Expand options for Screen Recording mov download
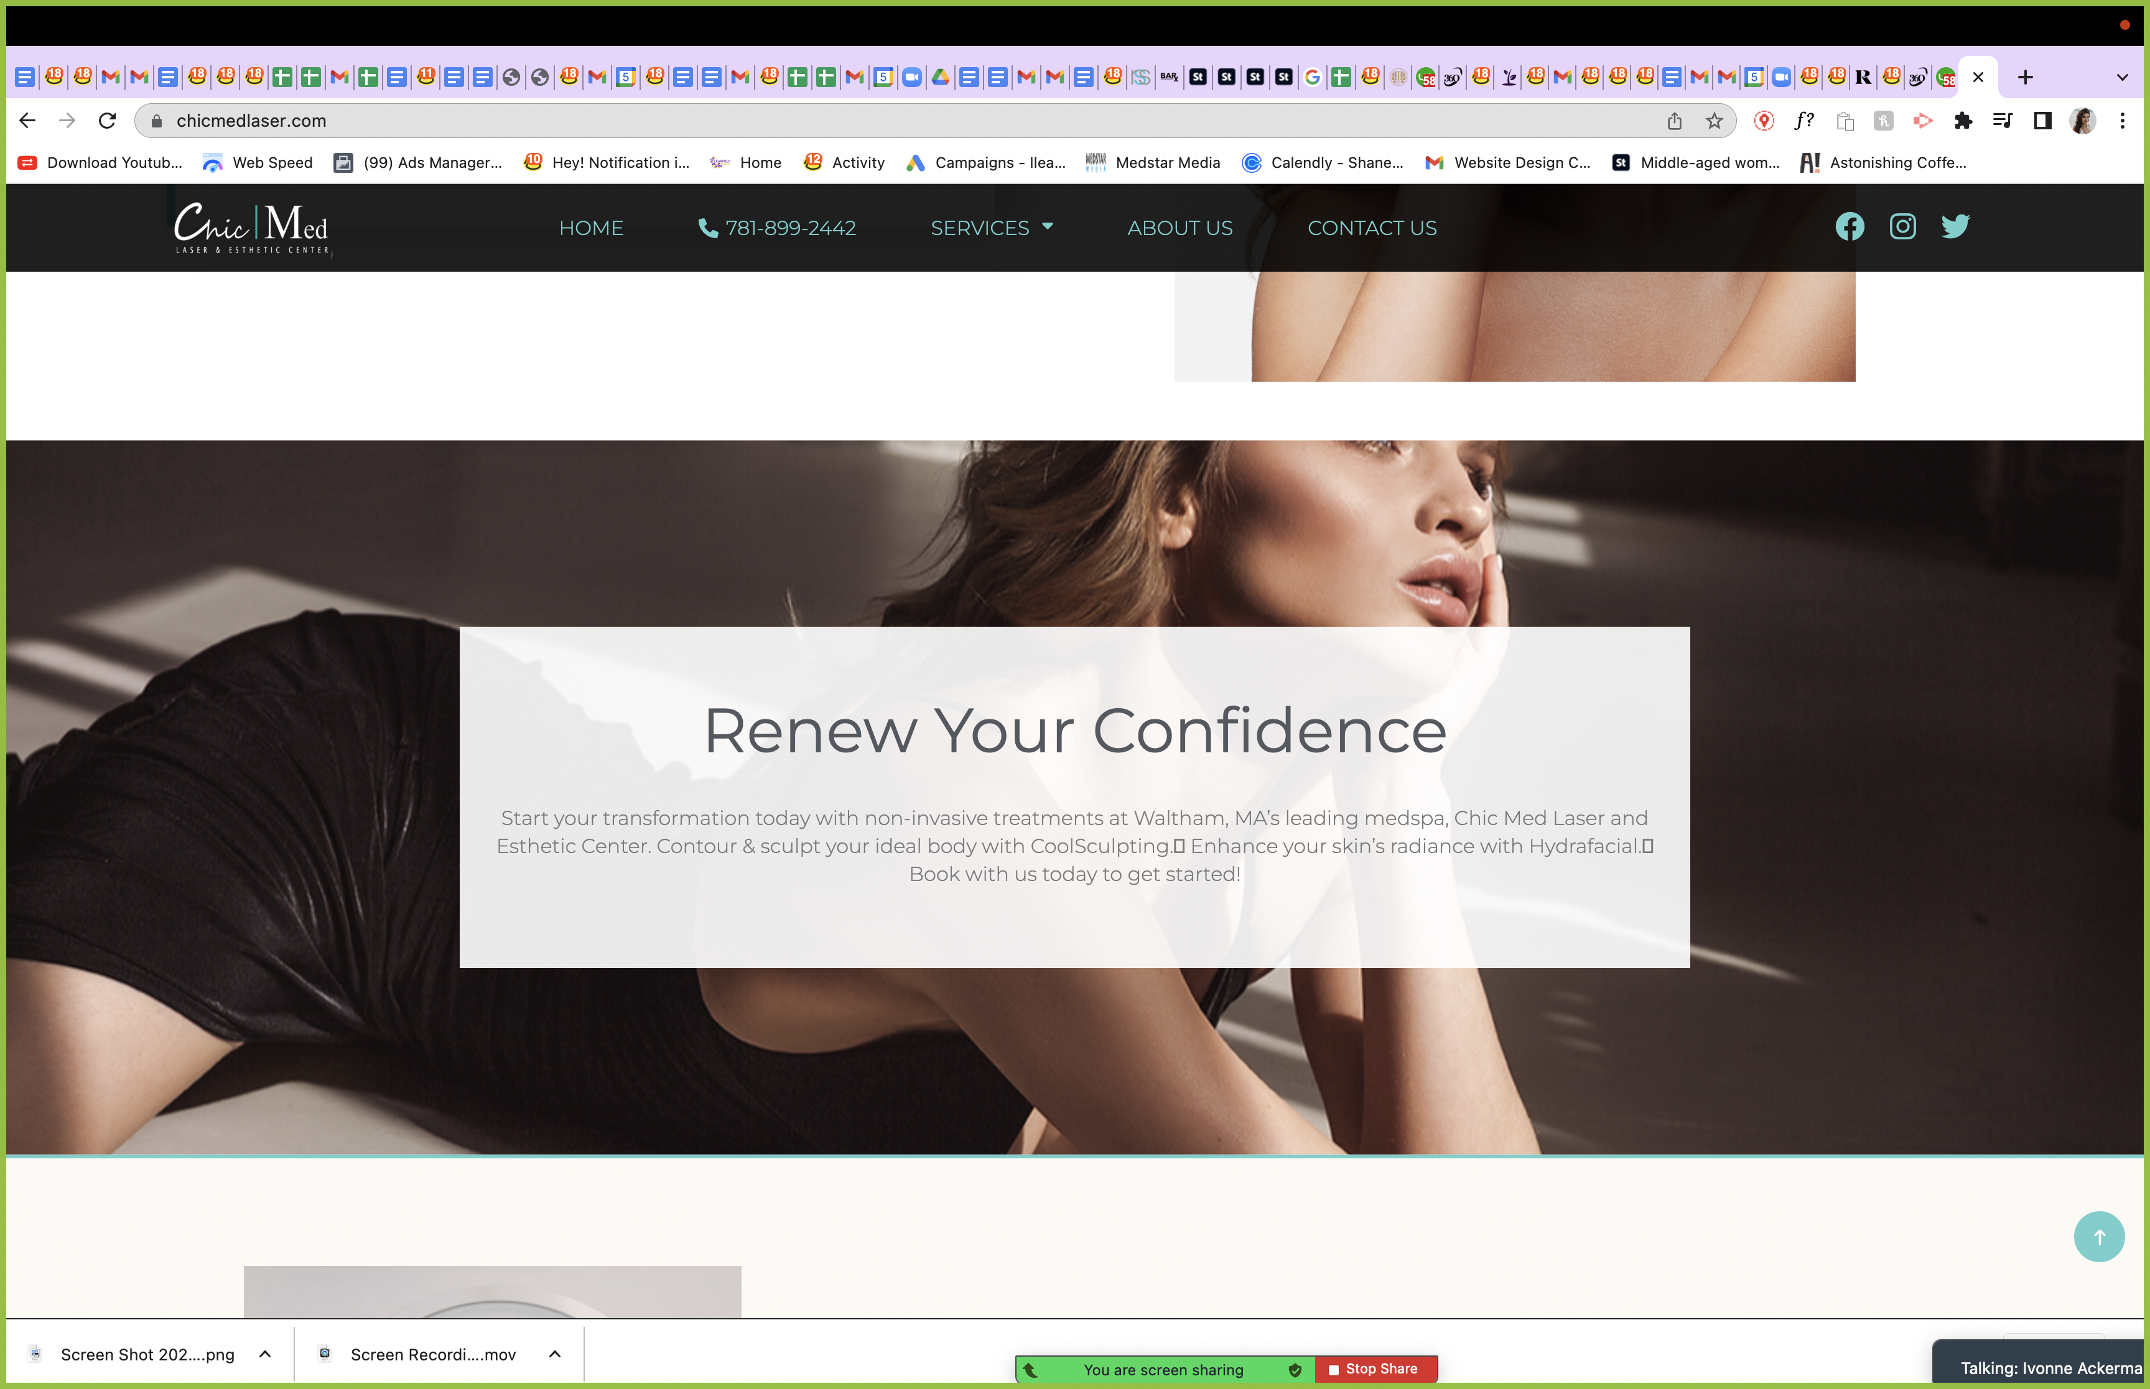2150x1389 pixels. 555,1354
